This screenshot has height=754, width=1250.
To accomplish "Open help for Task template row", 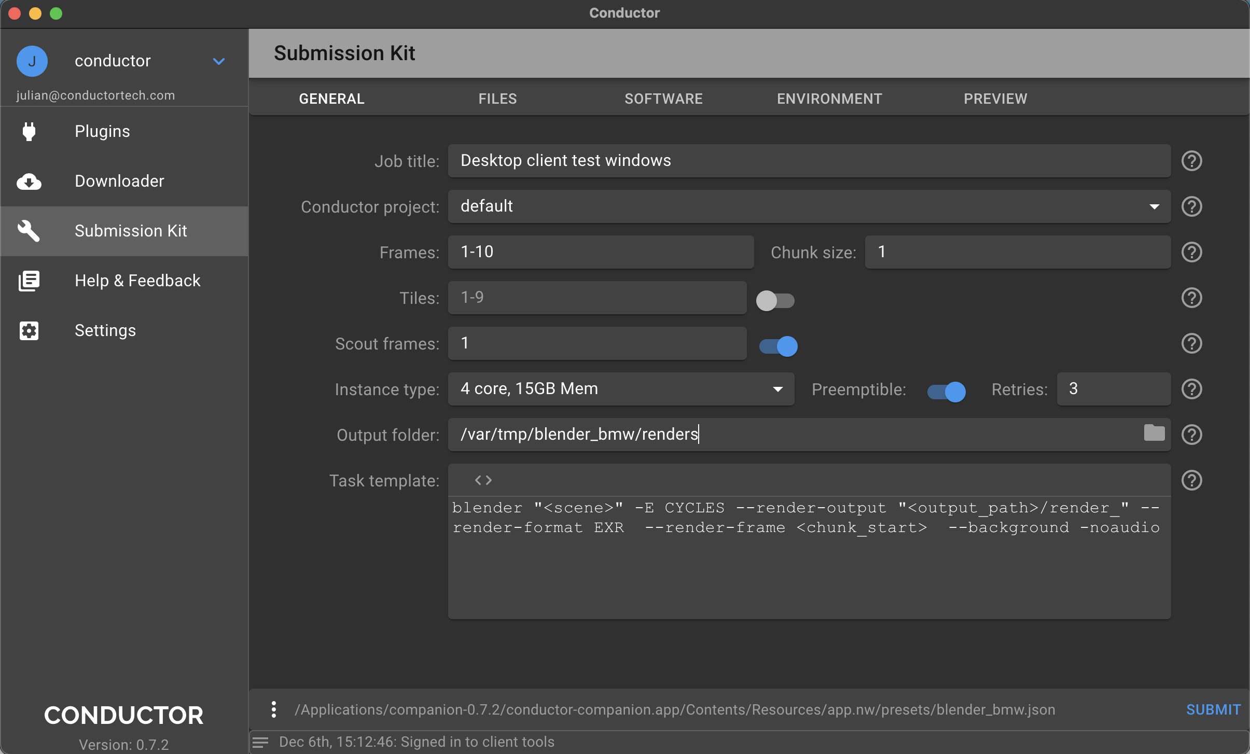I will click(x=1192, y=480).
